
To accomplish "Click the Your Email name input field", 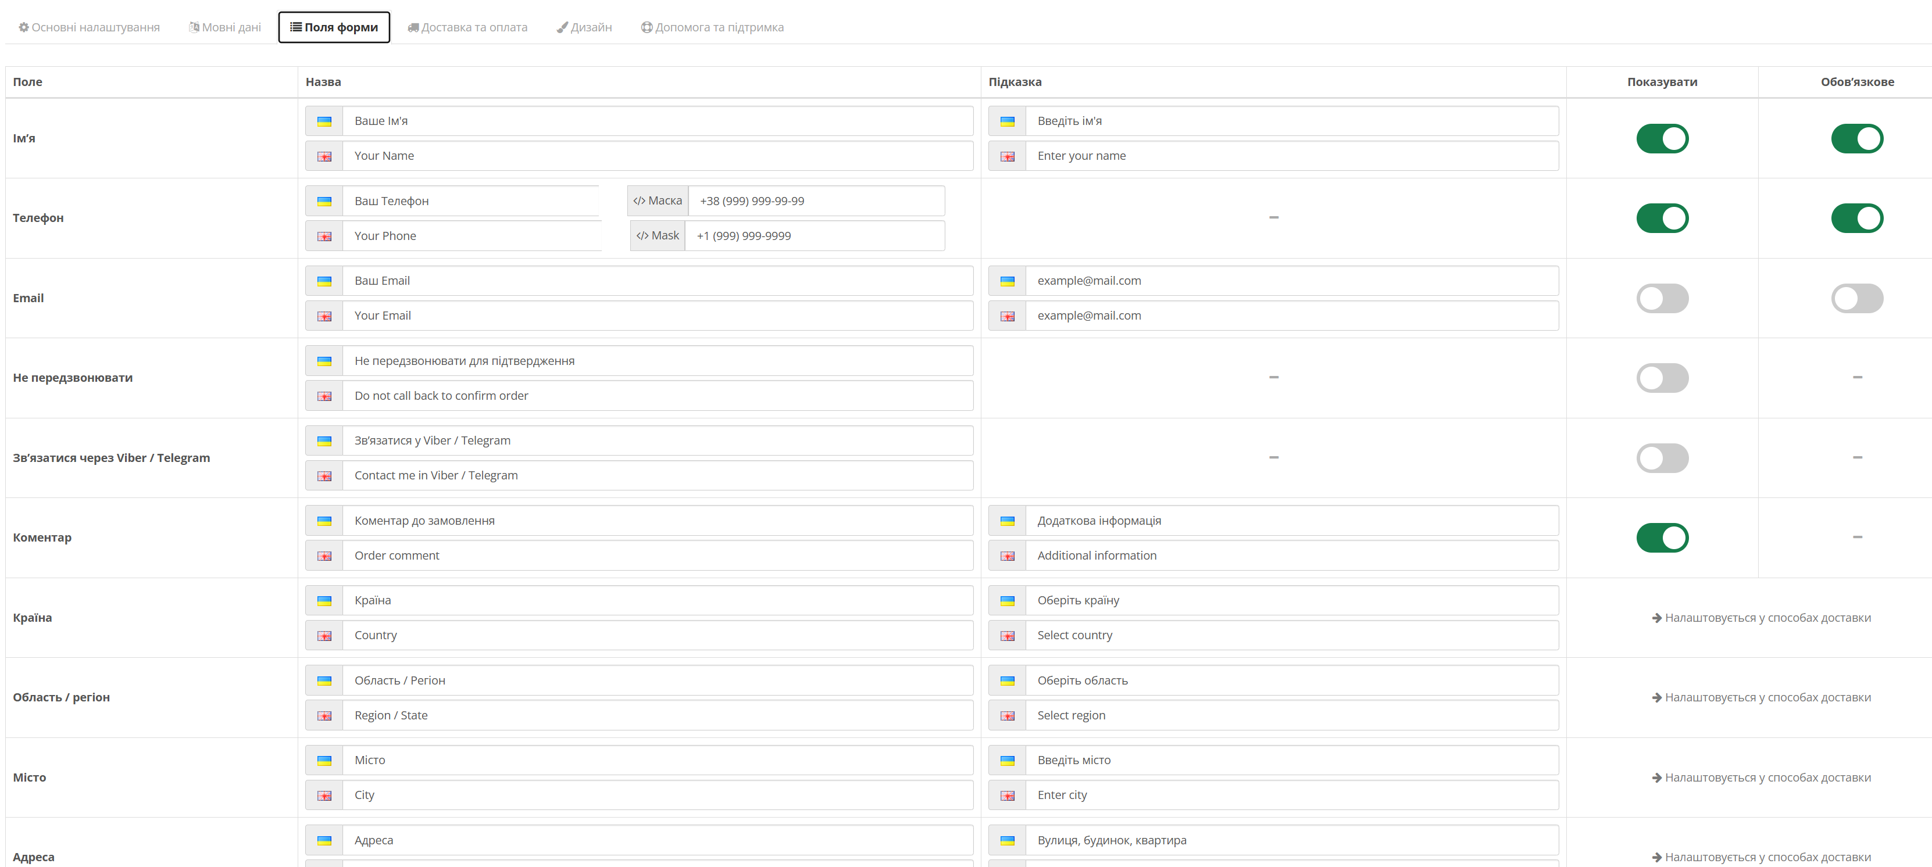I will tap(658, 316).
